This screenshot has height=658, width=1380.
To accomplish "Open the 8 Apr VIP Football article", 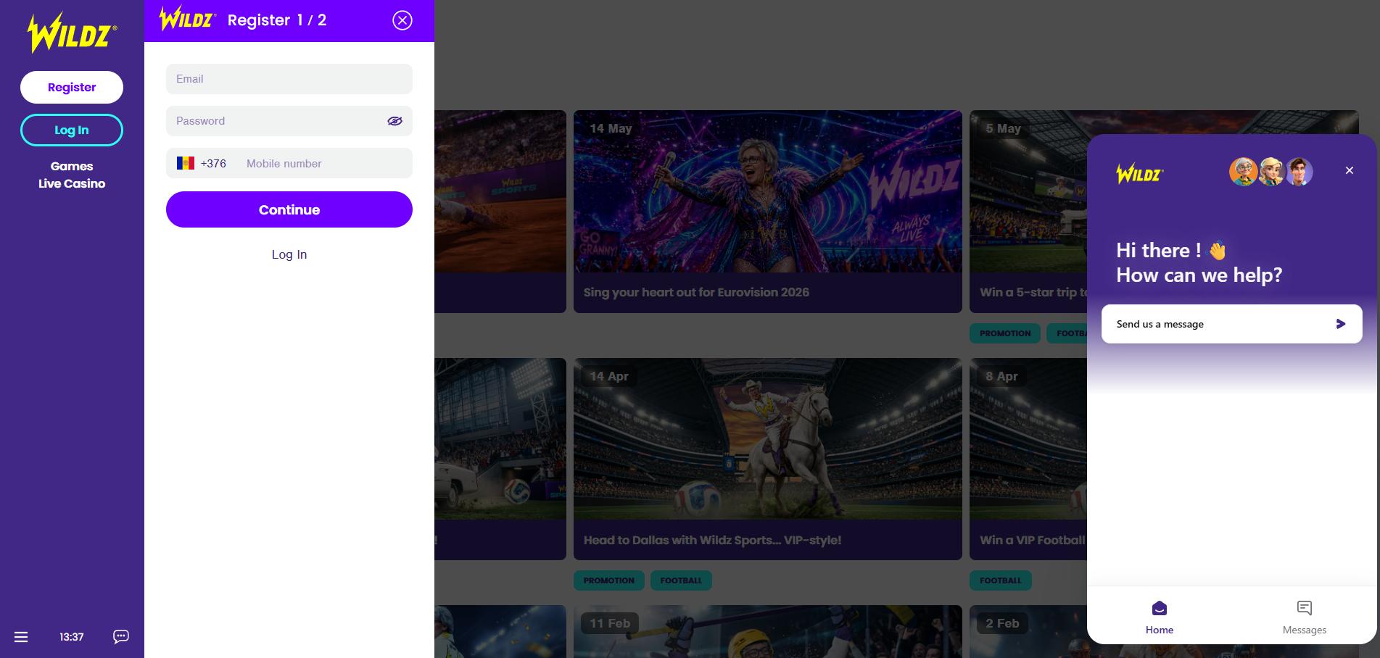I will [x=1028, y=459].
